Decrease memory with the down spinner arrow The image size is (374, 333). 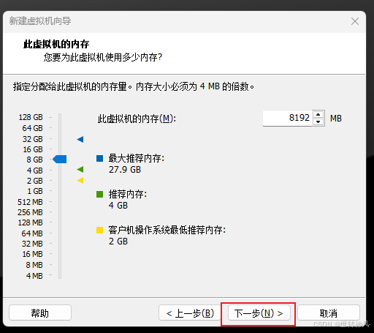point(318,121)
